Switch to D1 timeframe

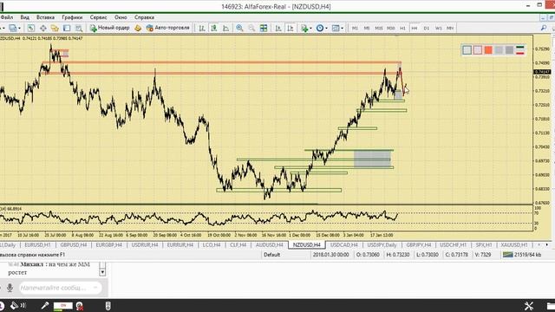click(427, 28)
